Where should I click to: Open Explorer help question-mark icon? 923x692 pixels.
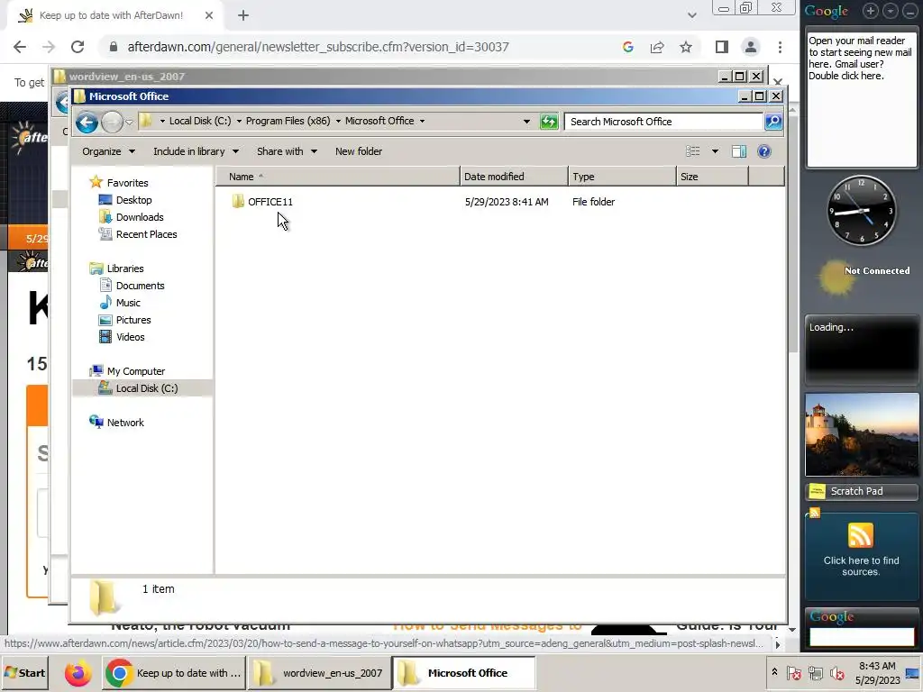(764, 151)
